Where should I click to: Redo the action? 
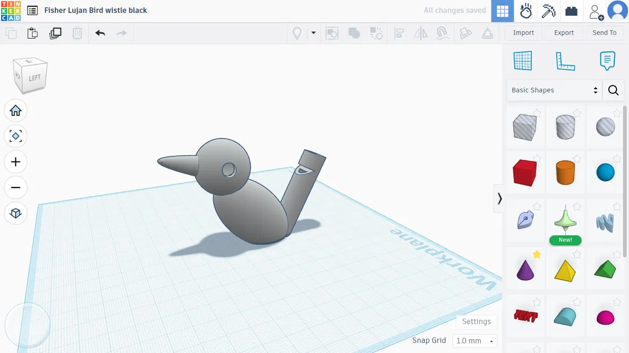122,33
